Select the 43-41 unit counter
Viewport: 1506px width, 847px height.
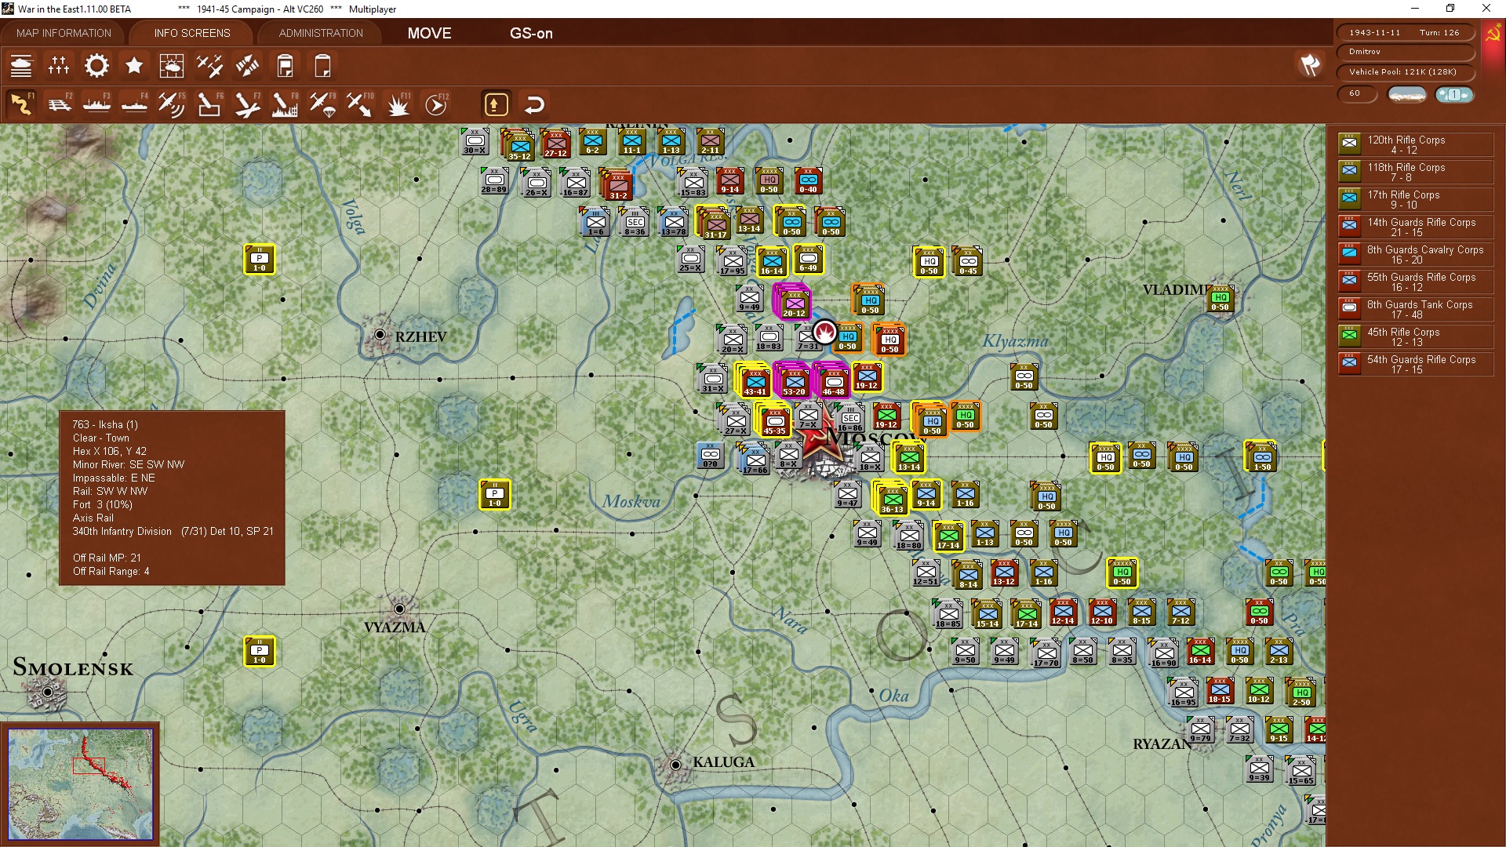click(755, 381)
